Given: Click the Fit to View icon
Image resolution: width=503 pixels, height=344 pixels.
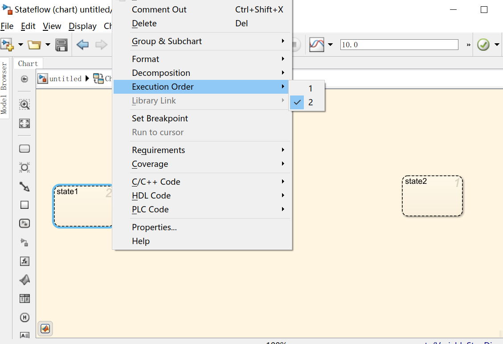Looking at the screenshot, I should click(25, 123).
